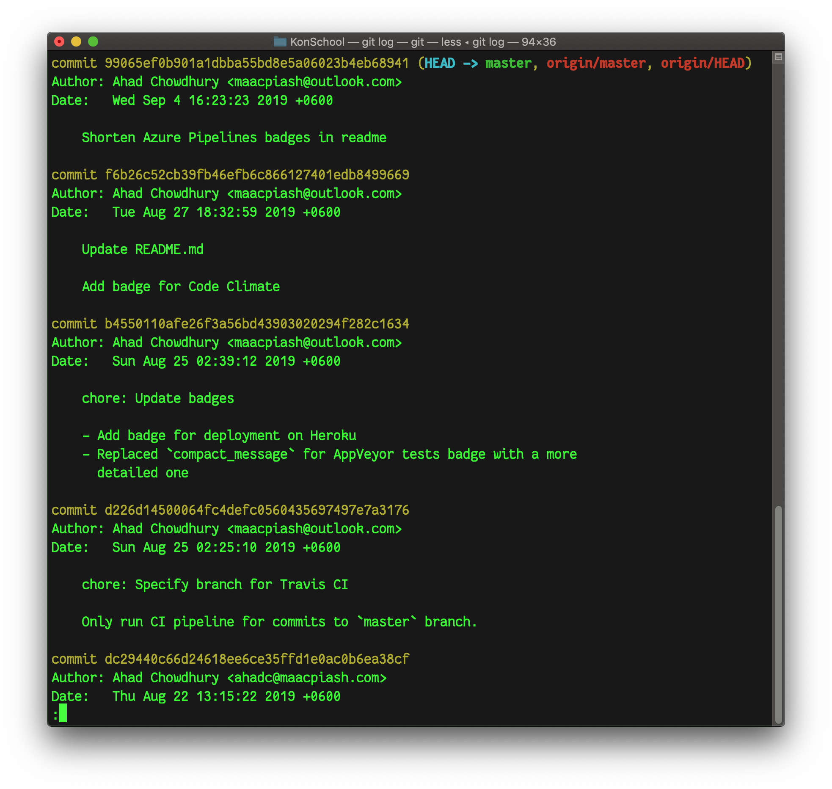Screen dimensions: 832x789
Task: Click the continuation line 'detailed one'
Action: (143, 473)
